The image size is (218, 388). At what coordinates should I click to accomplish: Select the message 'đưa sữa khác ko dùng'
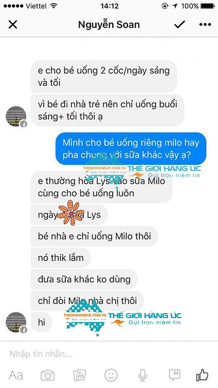(84, 280)
